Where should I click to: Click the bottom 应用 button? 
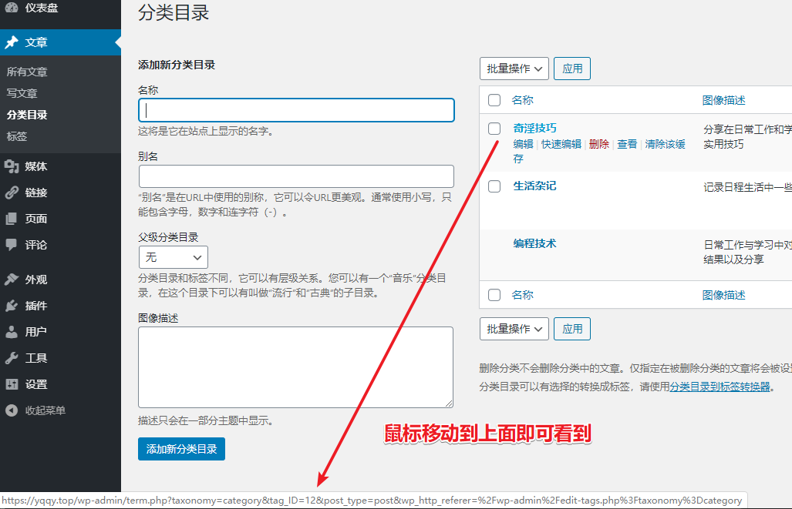tap(572, 329)
